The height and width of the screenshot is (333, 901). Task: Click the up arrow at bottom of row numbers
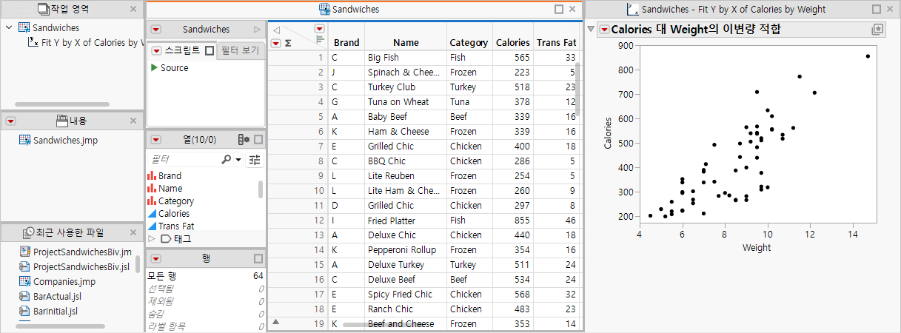point(276,322)
